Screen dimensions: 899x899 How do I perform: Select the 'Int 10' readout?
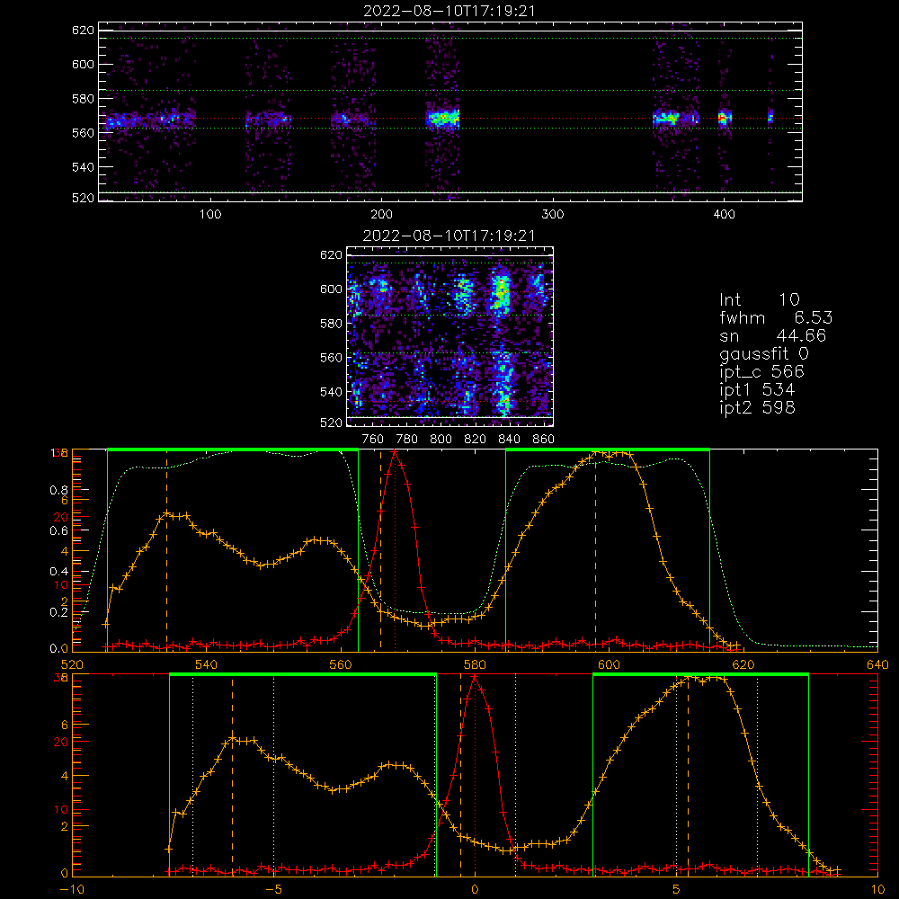click(x=759, y=299)
